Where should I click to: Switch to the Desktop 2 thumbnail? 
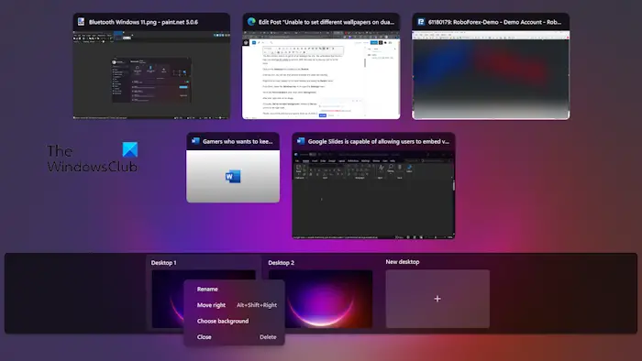click(321, 299)
